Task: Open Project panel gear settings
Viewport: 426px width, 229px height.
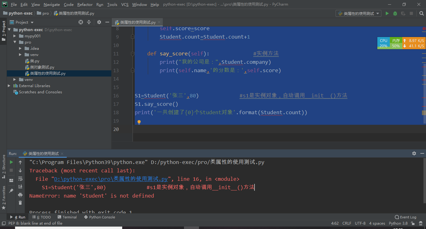Action: tap(99, 22)
